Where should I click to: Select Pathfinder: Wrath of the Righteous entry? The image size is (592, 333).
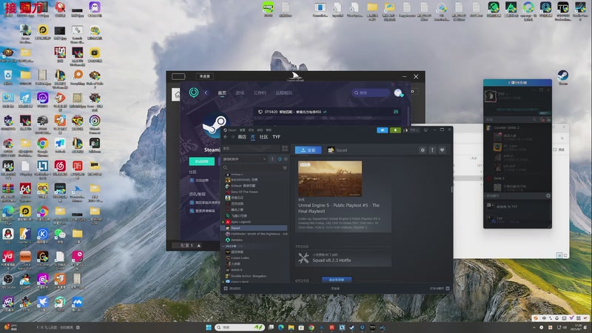click(x=256, y=234)
